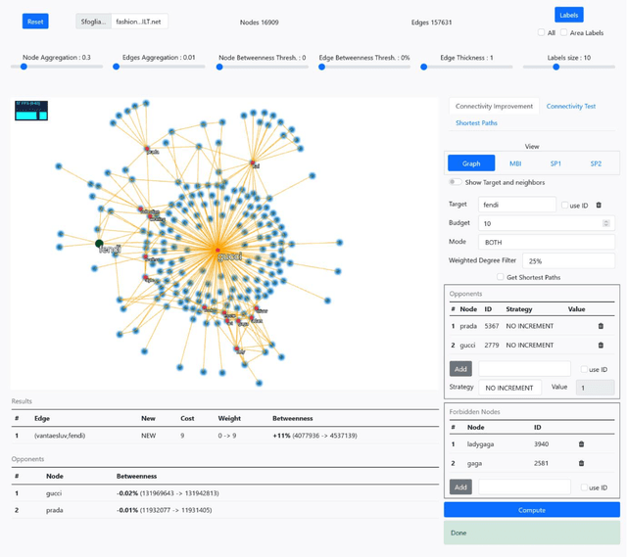The image size is (627, 557).
Task: Enable Area Labels checkbox
Action: click(563, 32)
